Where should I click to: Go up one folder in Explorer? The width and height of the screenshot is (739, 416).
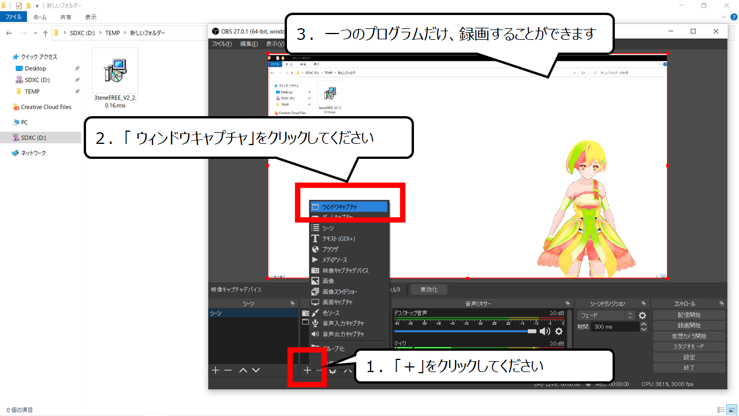pos(45,33)
